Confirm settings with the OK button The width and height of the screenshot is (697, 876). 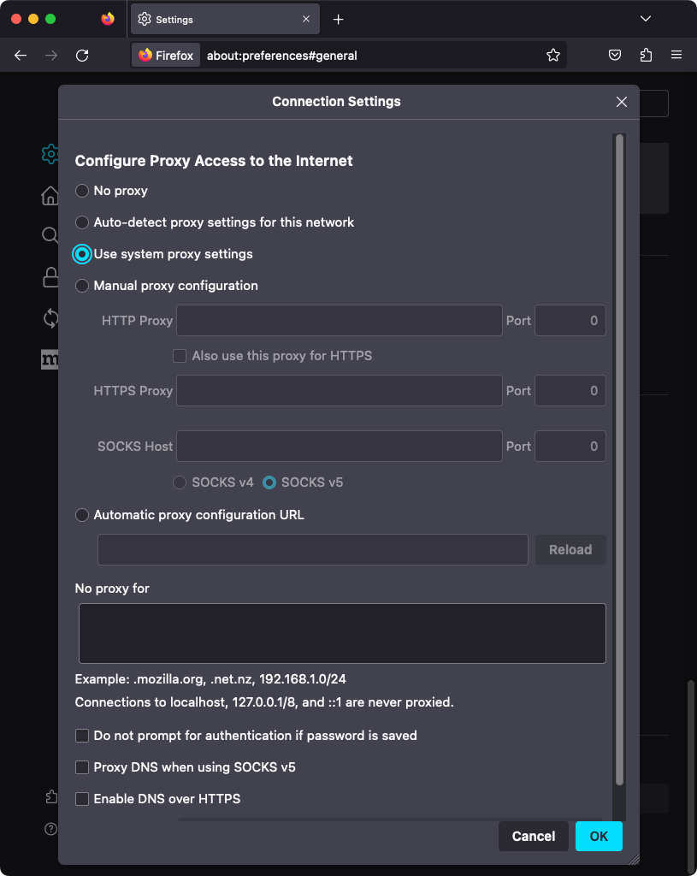click(x=599, y=837)
